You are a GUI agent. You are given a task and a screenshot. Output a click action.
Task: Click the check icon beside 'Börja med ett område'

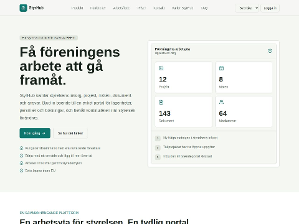[21, 156]
